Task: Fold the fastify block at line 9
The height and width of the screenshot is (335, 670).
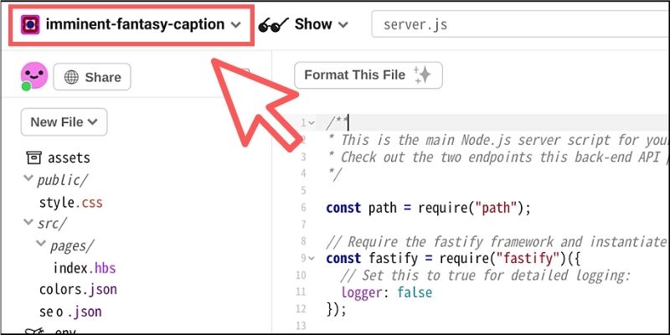Action: (x=312, y=258)
